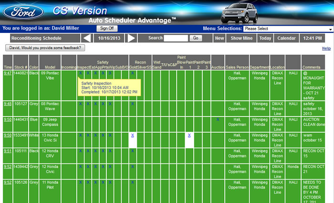This screenshot has width=334, height=203.
Task: Open the 9:47 time link for Pontiac Vibe
Action: [x=8, y=73]
